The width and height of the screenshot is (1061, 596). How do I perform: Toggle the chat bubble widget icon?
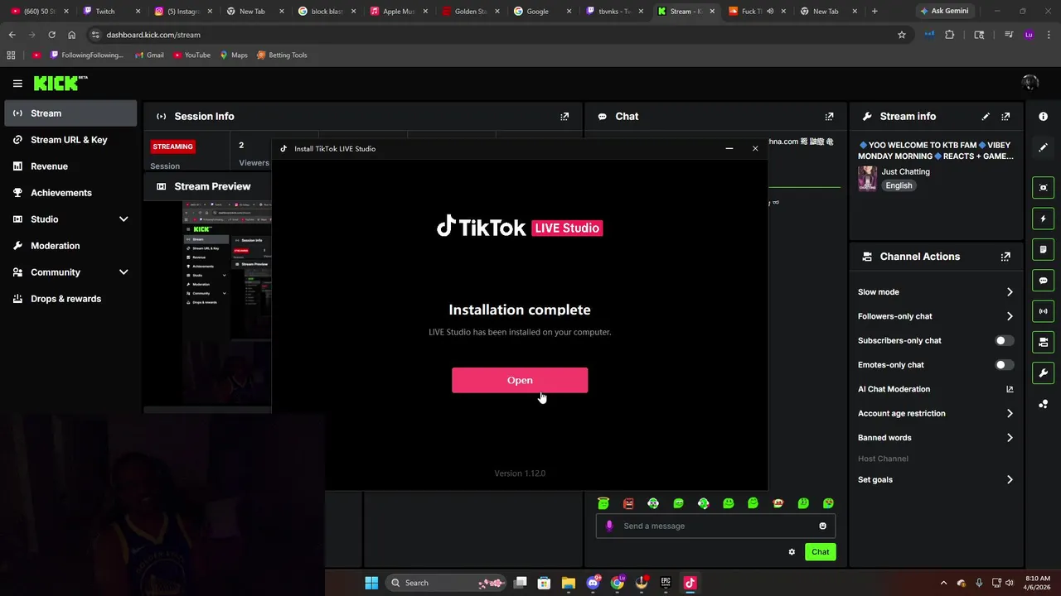1043,281
